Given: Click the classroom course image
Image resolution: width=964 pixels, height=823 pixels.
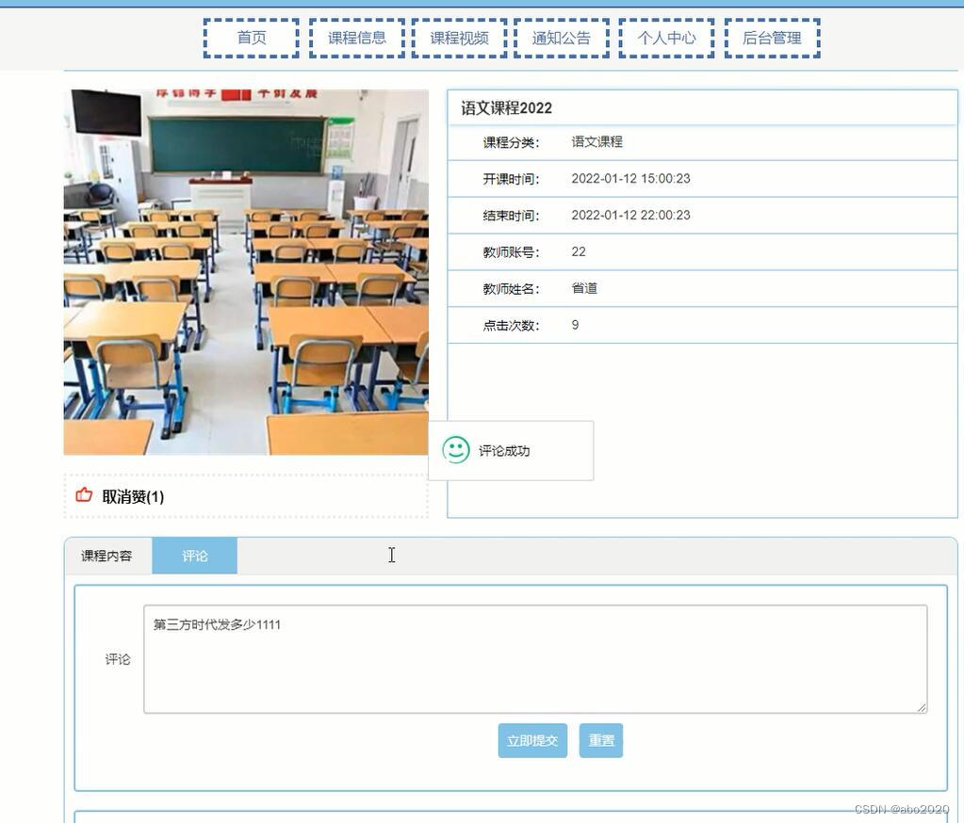Looking at the screenshot, I should (x=246, y=271).
